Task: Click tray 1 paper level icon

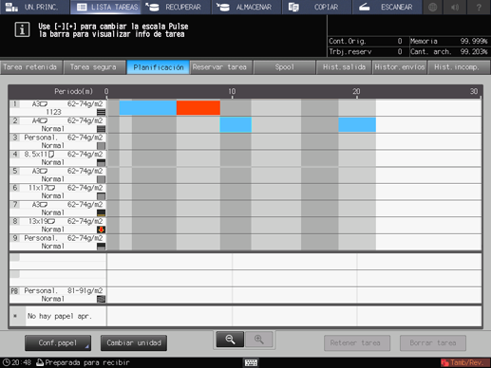Action: click(x=101, y=112)
